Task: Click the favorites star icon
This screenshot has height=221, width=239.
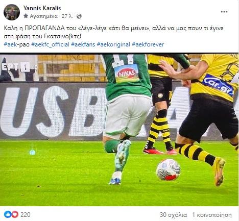Action: 26,16
